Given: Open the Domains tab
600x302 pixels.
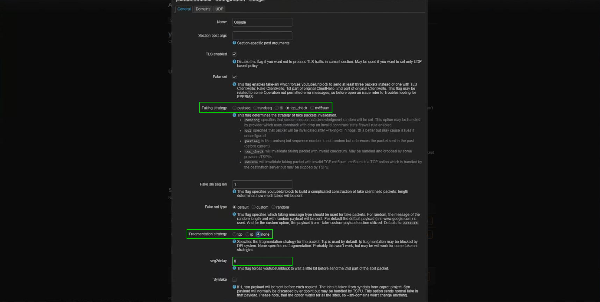Looking at the screenshot, I should [203, 9].
